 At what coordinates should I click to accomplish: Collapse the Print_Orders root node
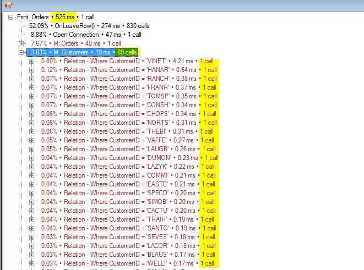coord(10,17)
